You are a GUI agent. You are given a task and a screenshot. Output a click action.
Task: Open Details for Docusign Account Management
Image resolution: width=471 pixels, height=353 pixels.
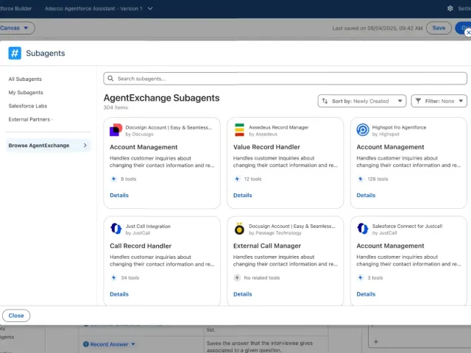pos(119,195)
